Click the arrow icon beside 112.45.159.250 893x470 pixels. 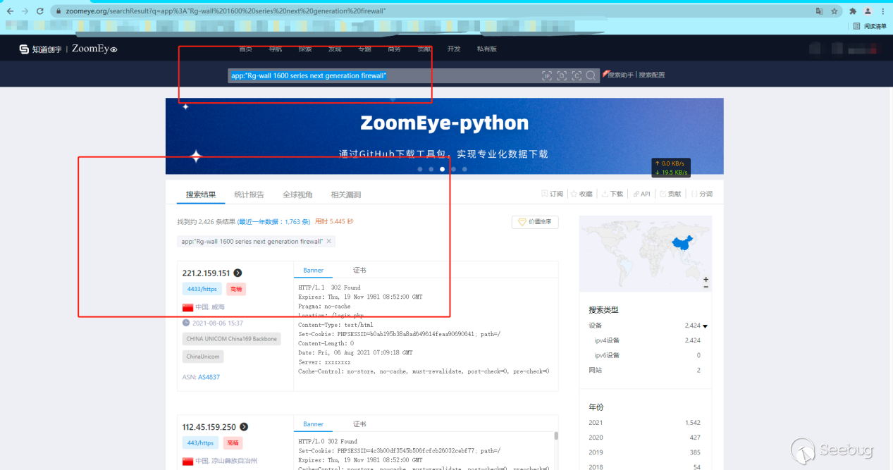click(x=244, y=427)
